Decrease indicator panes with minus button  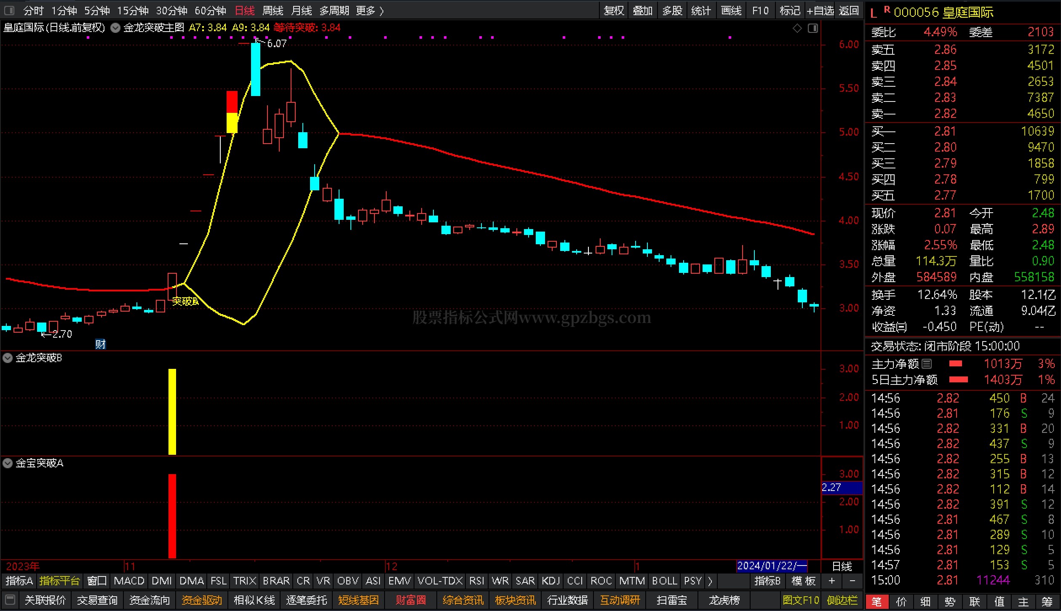(852, 581)
